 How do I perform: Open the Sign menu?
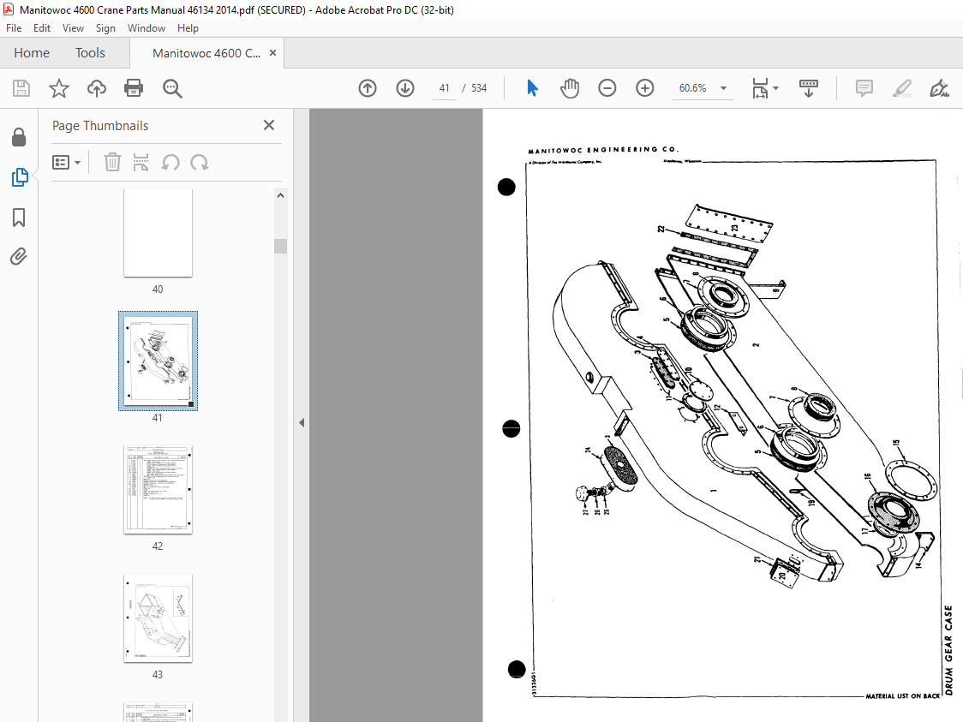pos(105,28)
